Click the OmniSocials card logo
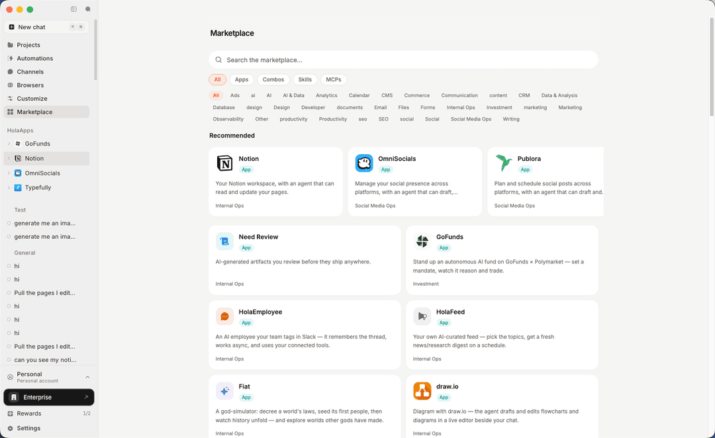 tap(364, 163)
